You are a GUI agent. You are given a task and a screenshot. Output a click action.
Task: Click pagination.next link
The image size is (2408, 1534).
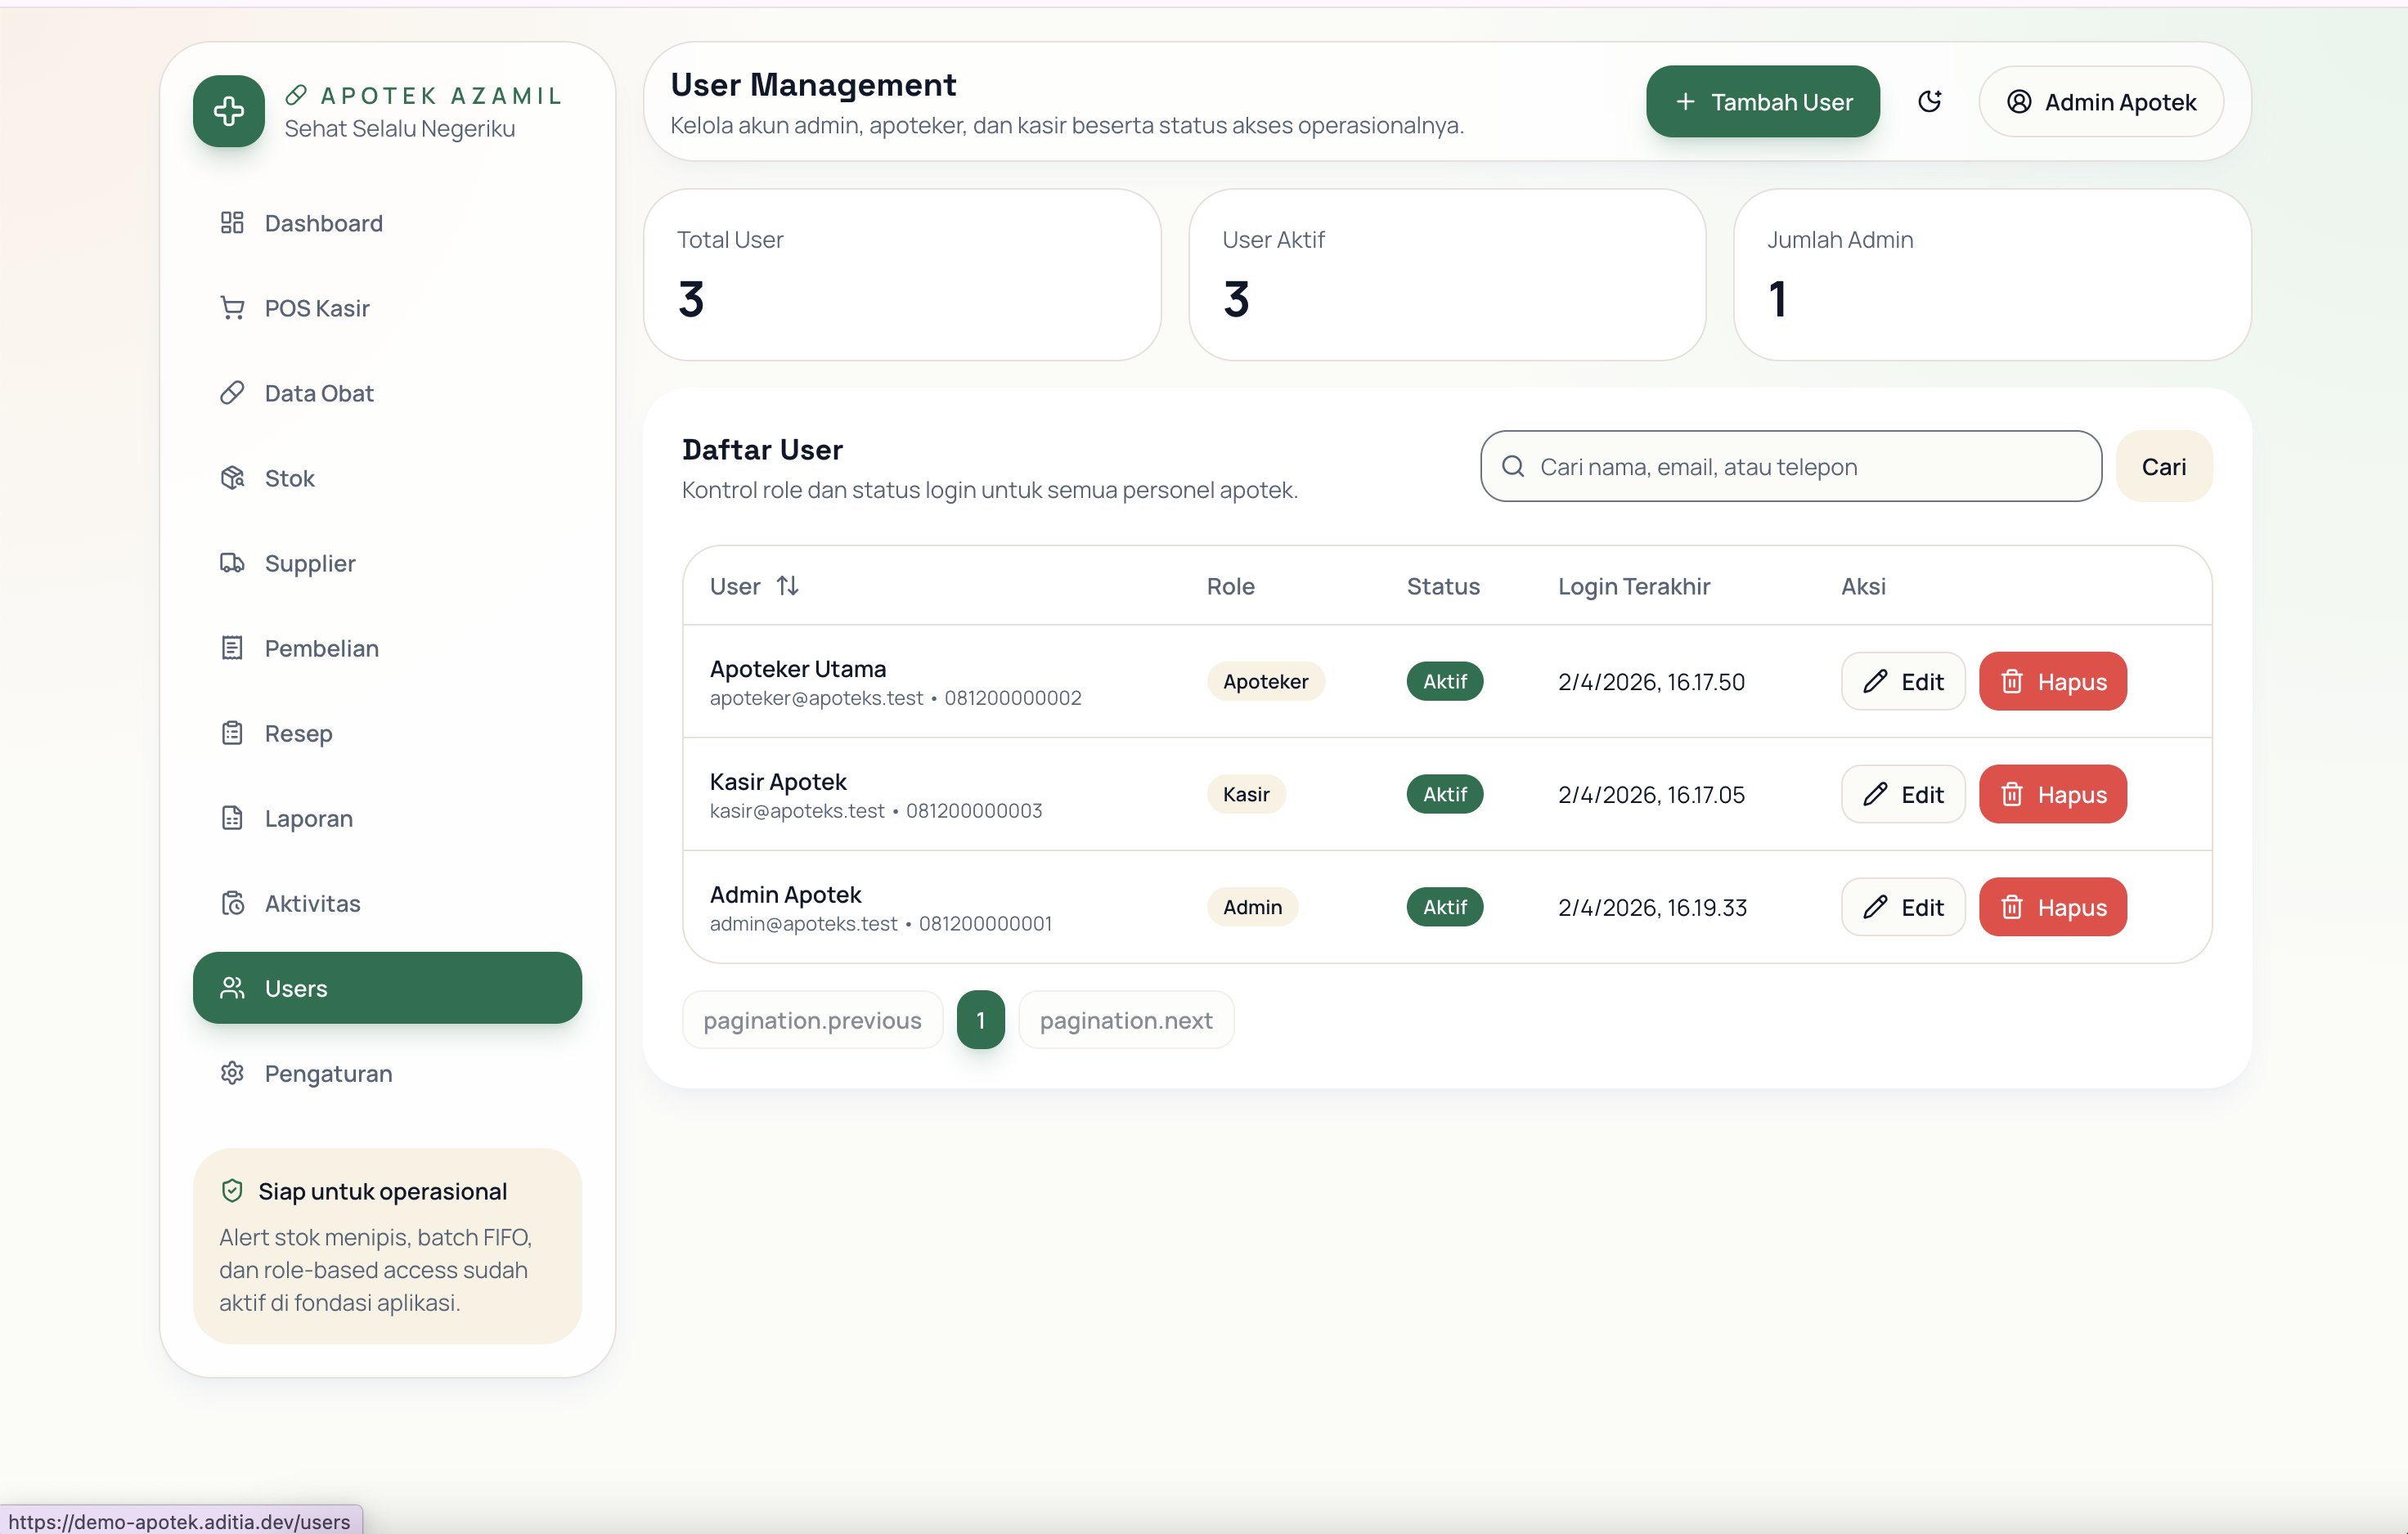pyautogui.click(x=1126, y=1020)
